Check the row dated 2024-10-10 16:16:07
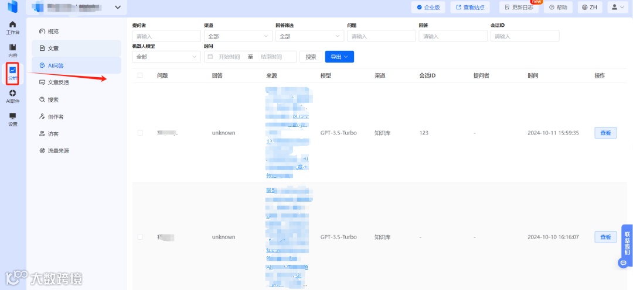Screen dimensions: 633x290 [140, 237]
